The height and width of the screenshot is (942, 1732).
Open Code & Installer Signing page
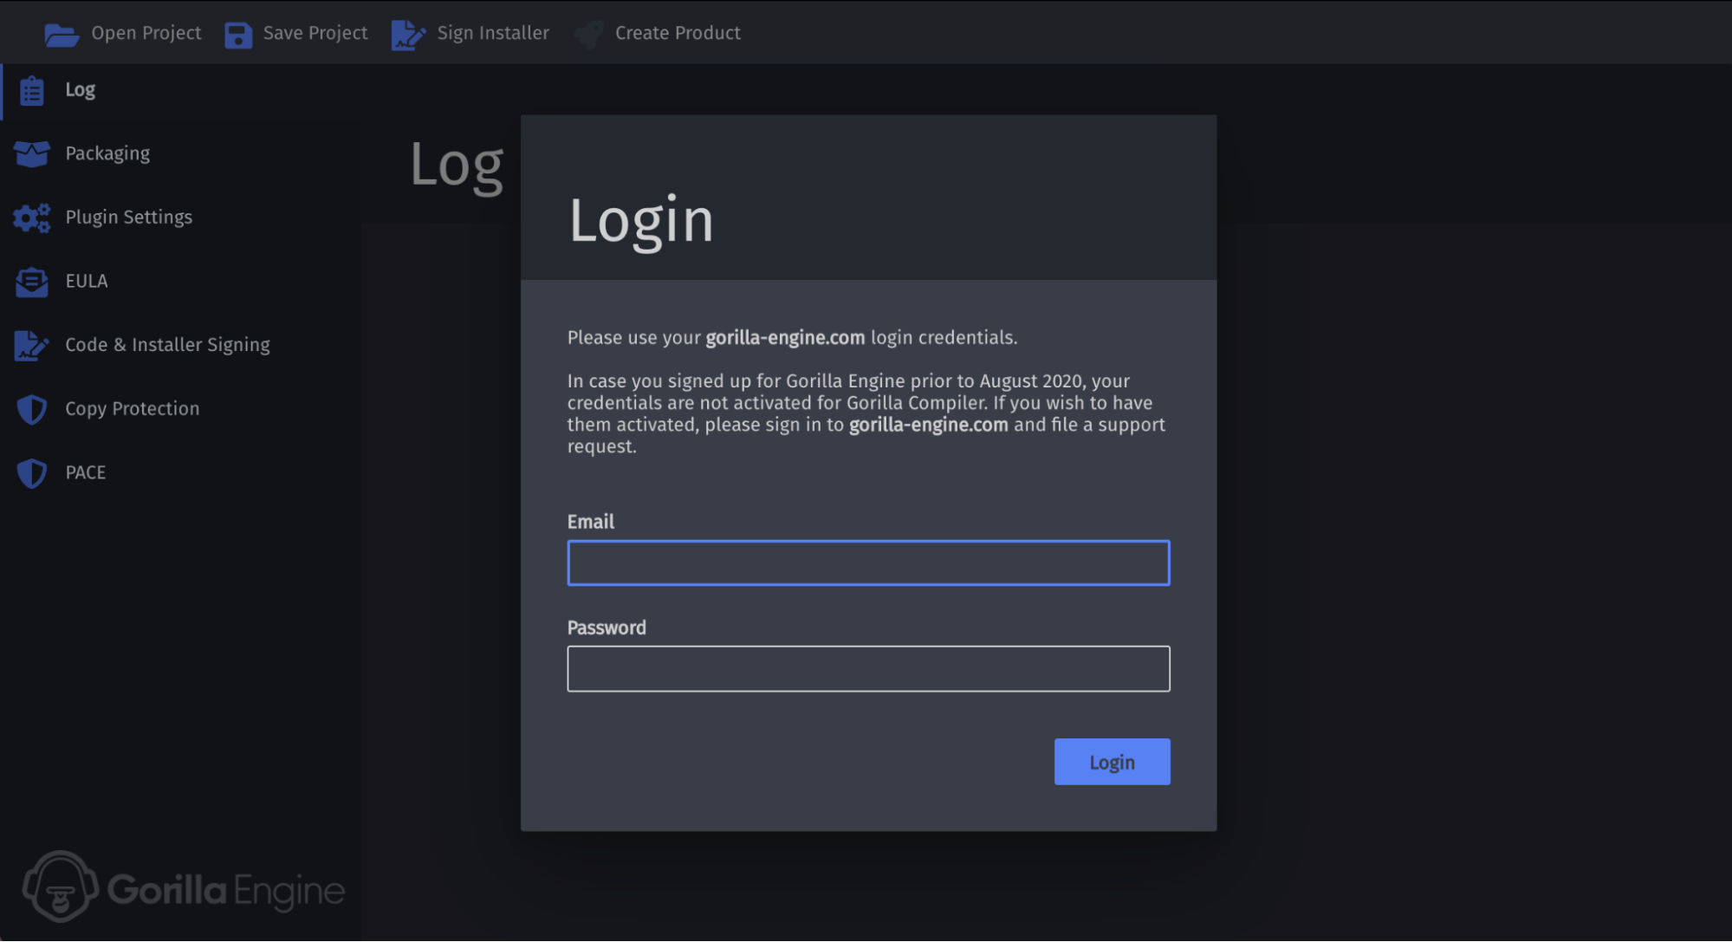168,345
